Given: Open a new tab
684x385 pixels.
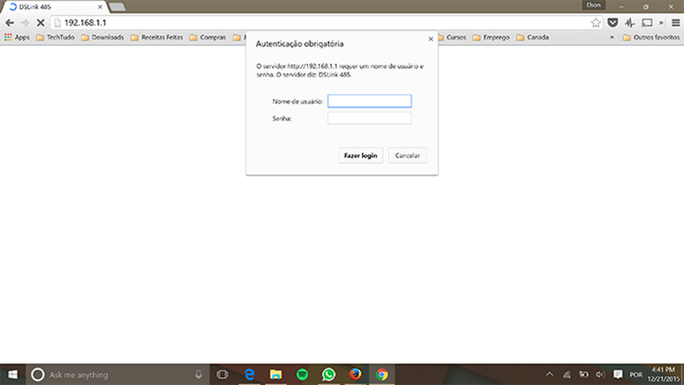Looking at the screenshot, I should (117, 7).
